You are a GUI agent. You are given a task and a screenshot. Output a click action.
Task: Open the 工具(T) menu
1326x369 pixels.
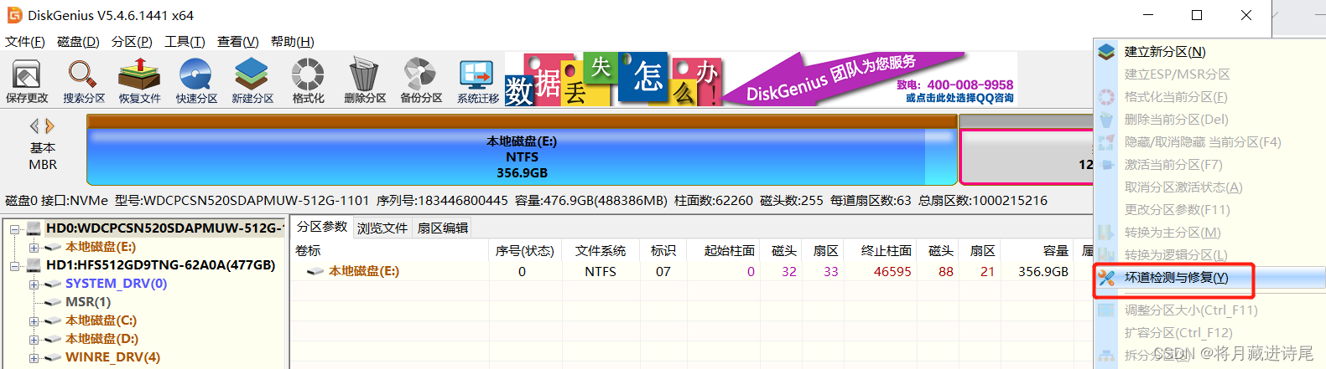(185, 42)
